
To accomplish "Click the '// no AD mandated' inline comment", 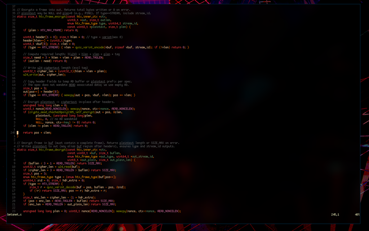I will click(63, 119).
